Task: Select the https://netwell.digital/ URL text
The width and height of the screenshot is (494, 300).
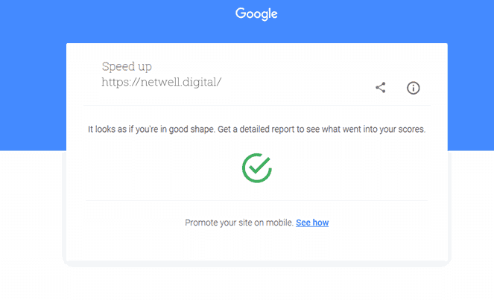Action: [x=161, y=82]
